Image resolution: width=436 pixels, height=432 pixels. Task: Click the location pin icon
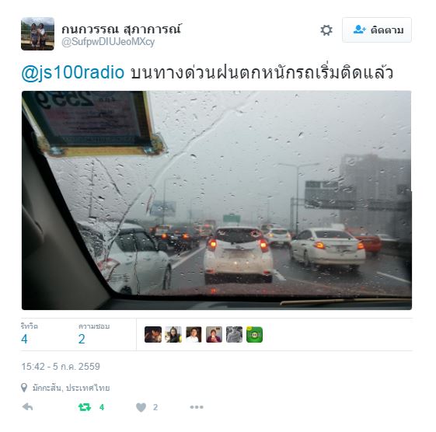pos(24,388)
